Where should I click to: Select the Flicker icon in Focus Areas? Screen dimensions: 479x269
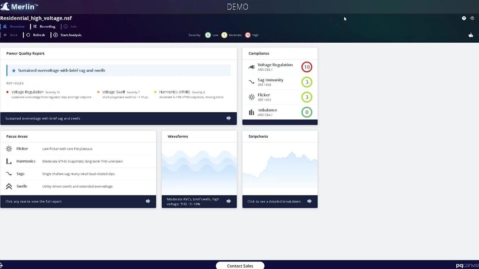[x=9, y=148]
